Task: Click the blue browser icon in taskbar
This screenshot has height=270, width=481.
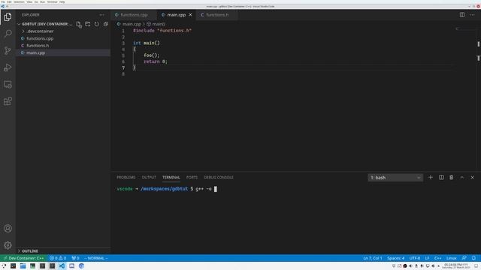Action: 81,265
